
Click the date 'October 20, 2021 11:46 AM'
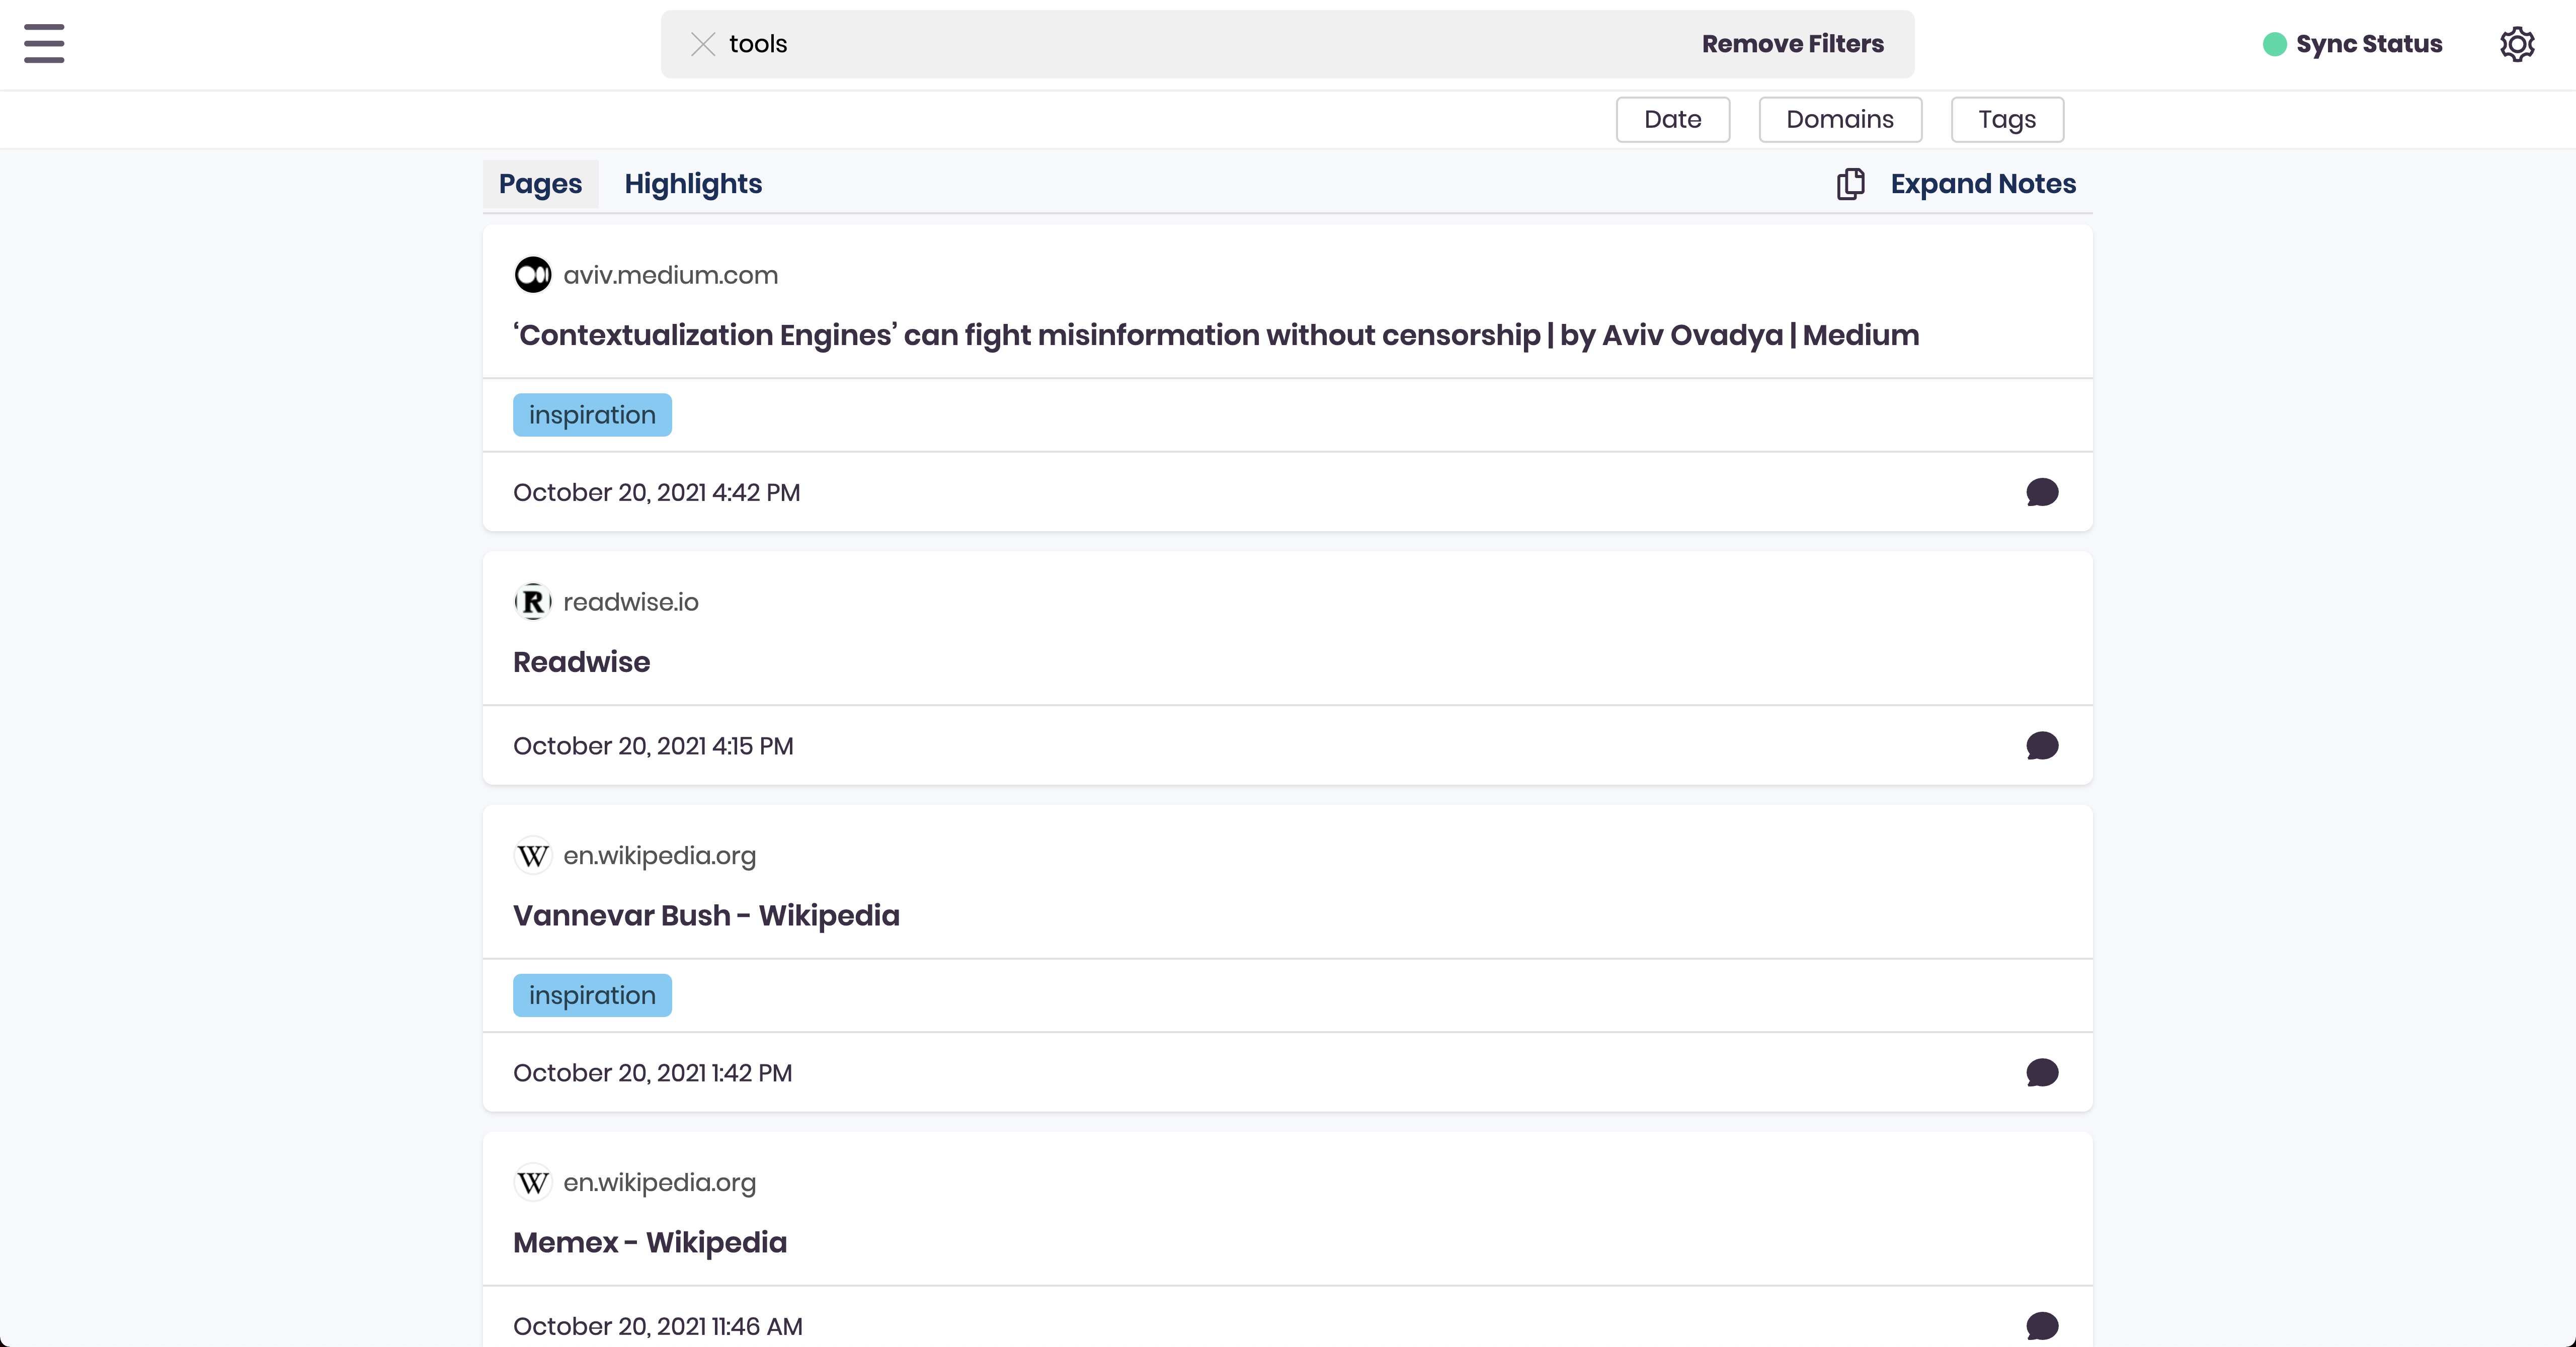[657, 1326]
